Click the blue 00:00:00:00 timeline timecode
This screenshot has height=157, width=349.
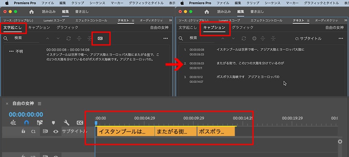26,114
